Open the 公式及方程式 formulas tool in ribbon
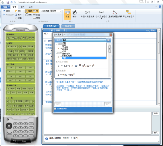This screenshot has height=146, width=163. [x=102, y=14]
